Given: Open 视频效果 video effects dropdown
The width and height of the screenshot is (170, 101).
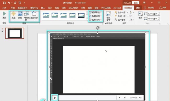Looking at the screenshot, I should point(95,20).
